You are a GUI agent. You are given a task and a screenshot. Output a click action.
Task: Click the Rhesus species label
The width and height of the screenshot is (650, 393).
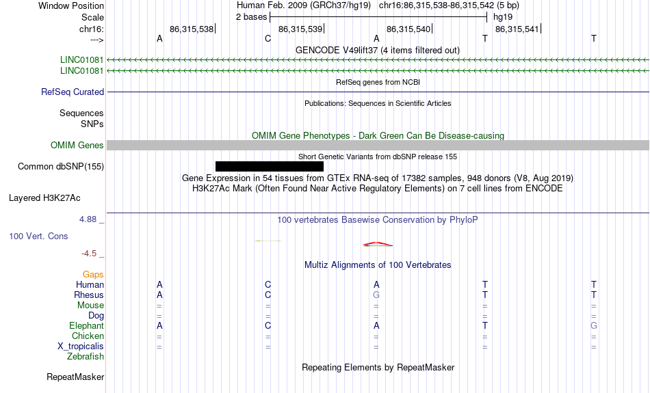89,295
